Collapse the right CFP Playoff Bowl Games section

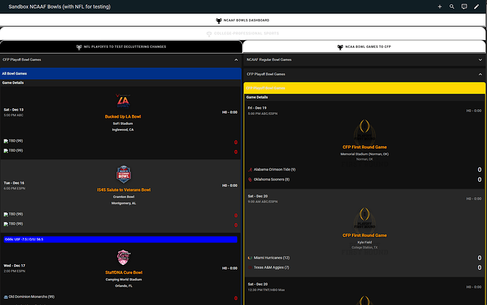(480, 75)
